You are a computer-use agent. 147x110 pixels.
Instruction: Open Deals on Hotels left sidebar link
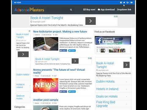pos(20,97)
